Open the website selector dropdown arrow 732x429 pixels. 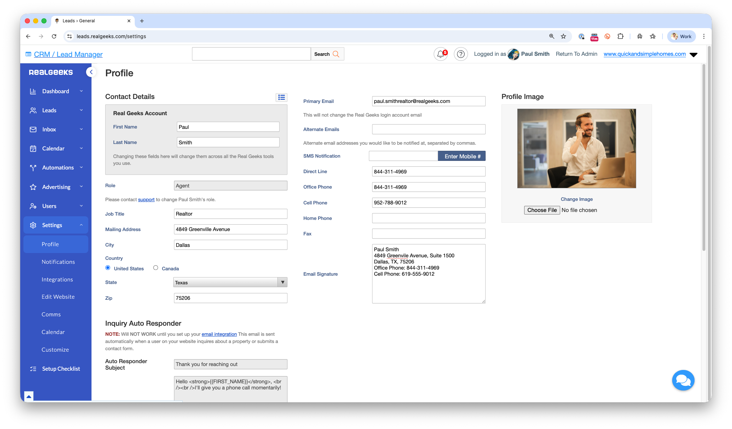(693, 55)
